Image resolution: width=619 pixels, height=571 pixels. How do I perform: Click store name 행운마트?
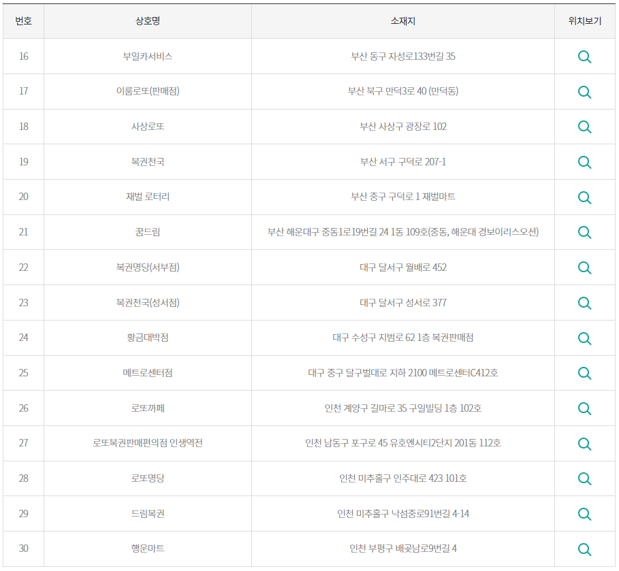148,548
